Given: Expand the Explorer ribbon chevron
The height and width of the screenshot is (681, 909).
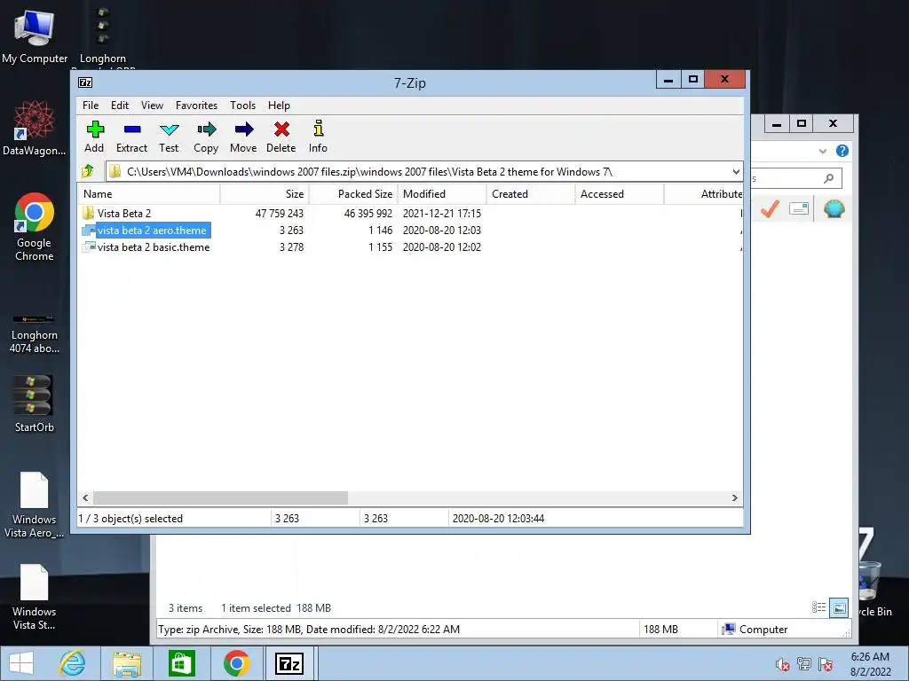Looking at the screenshot, I should [823, 151].
